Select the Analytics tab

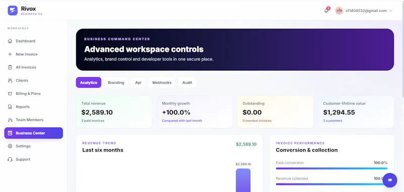(88, 83)
